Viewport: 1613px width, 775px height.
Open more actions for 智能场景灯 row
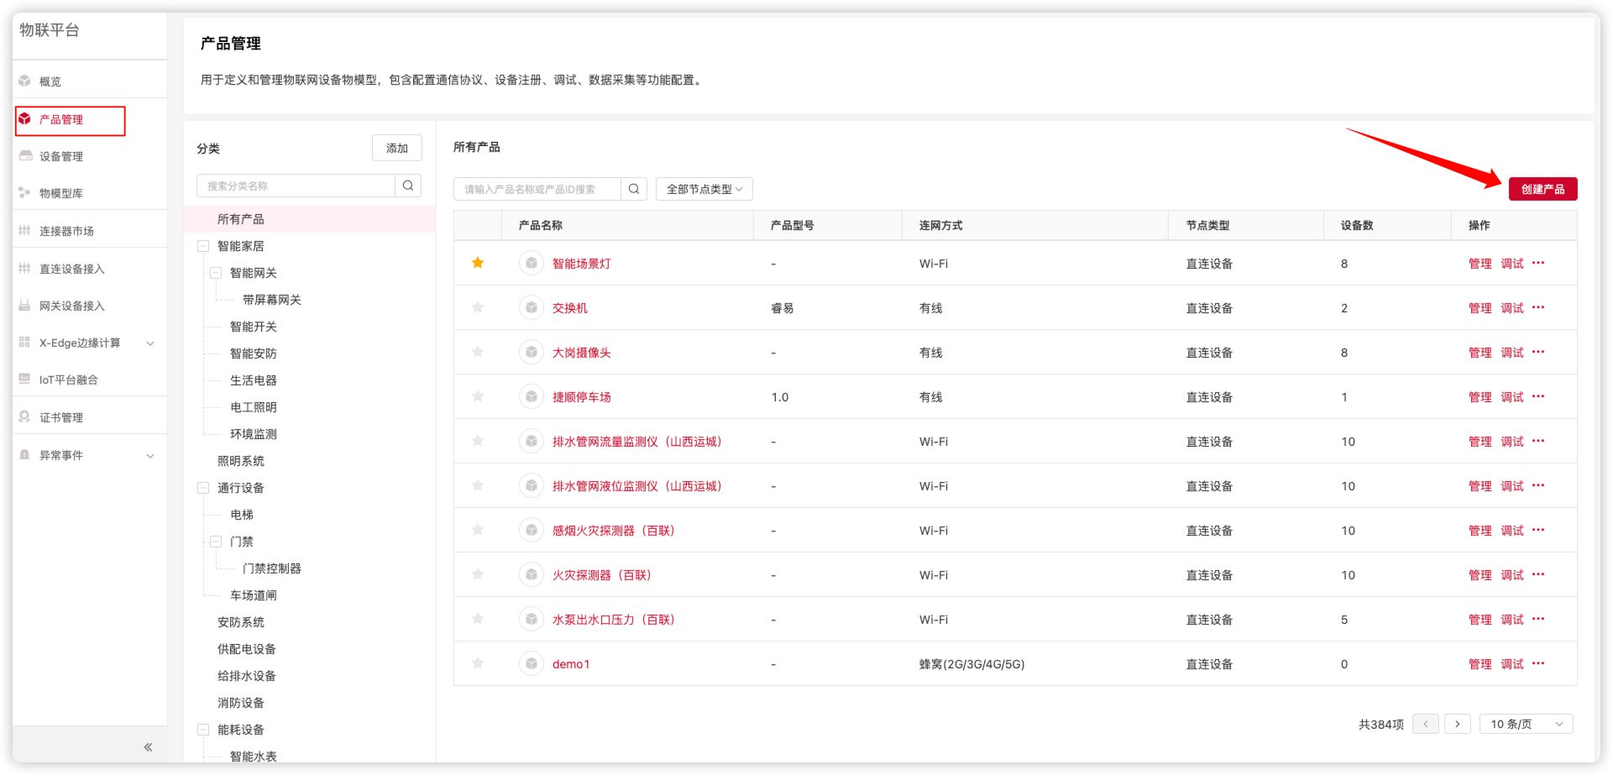(1537, 263)
